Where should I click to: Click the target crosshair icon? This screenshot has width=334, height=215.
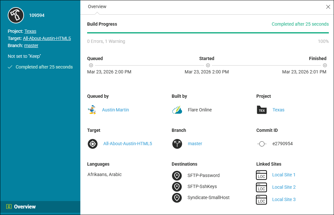tap(93, 144)
